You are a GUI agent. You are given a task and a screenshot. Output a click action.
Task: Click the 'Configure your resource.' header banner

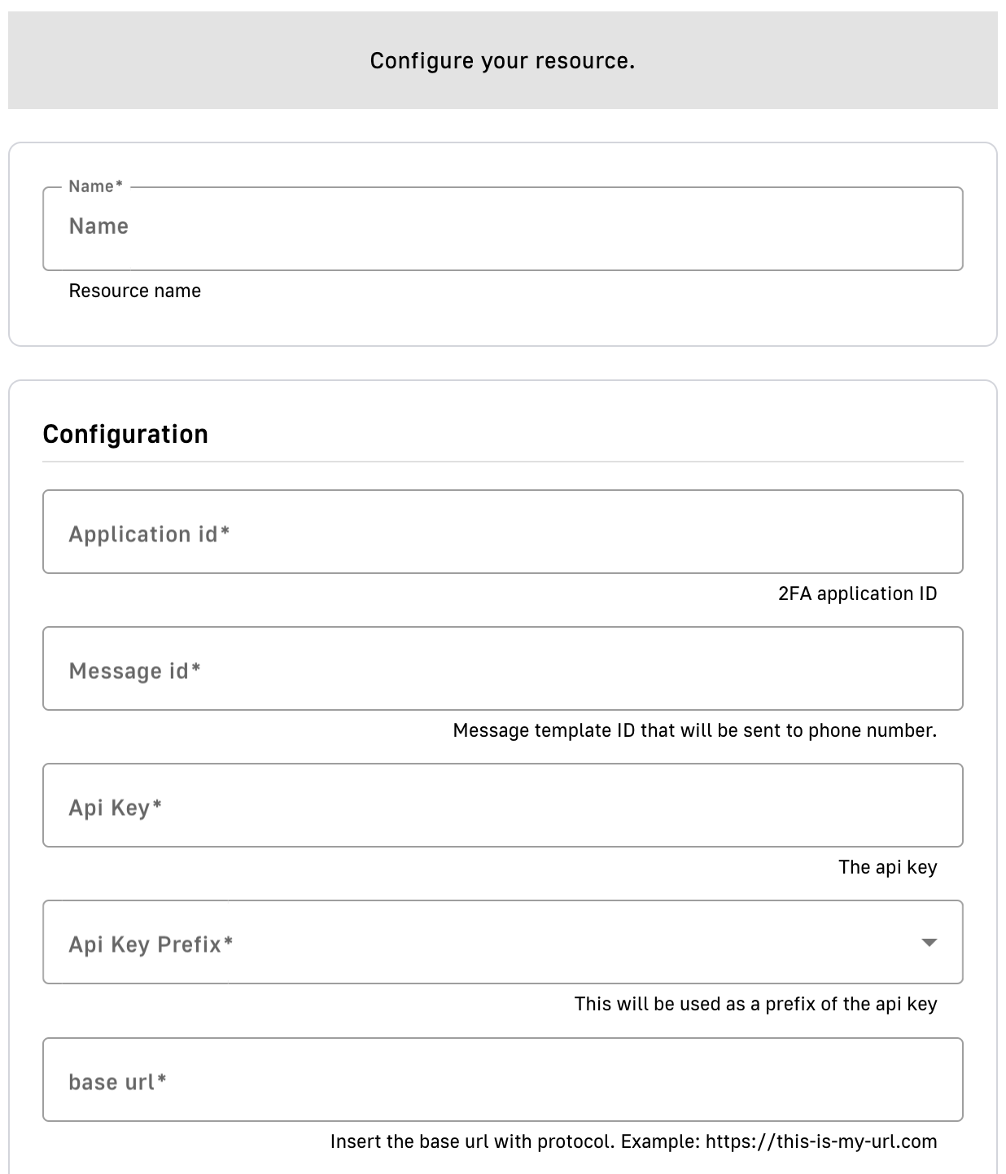[x=502, y=61]
